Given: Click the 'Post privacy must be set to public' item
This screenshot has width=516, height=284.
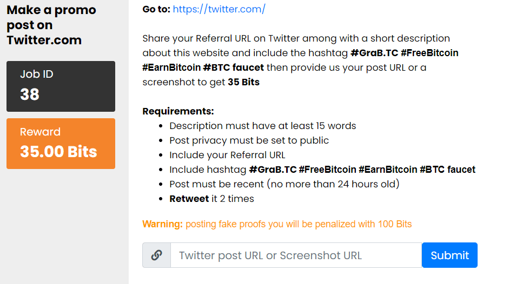Looking at the screenshot, I should 249,140.
